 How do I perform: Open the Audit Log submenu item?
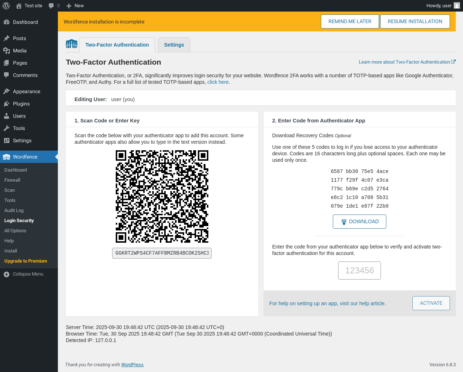14,211
